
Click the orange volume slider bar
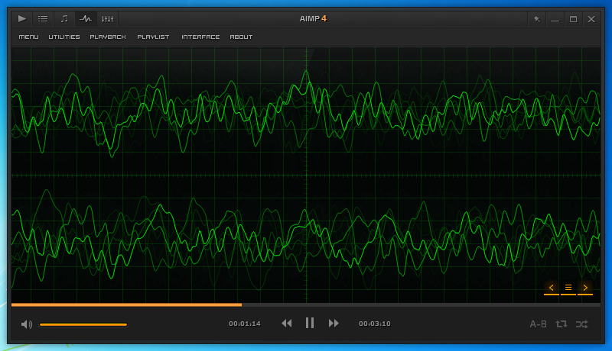pyautogui.click(x=83, y=324)
